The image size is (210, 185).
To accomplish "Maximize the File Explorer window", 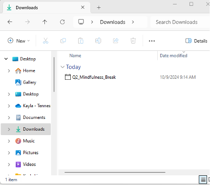I will [191, 4].
